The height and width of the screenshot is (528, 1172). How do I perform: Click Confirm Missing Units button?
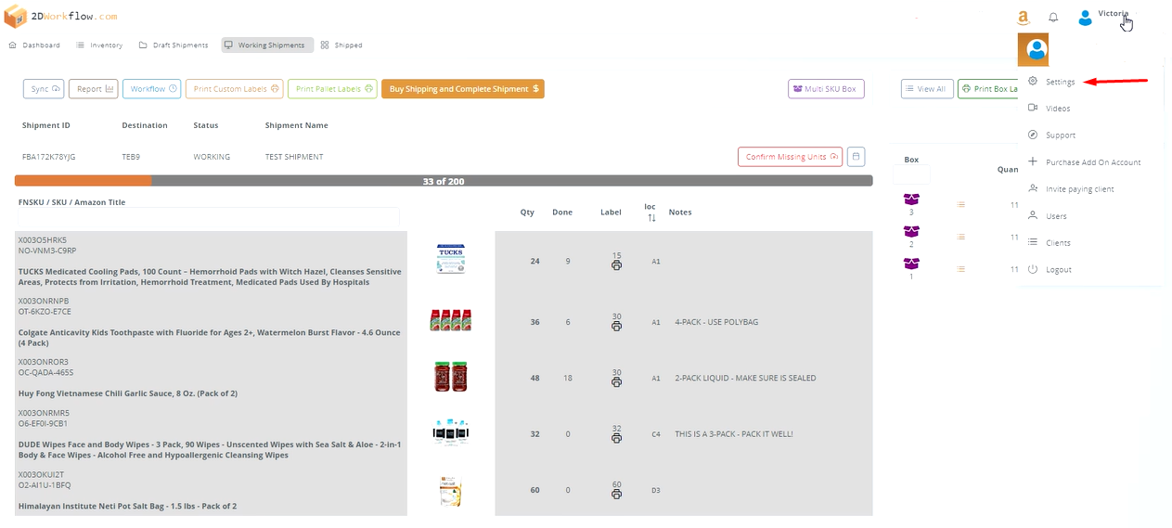[790, 157]
